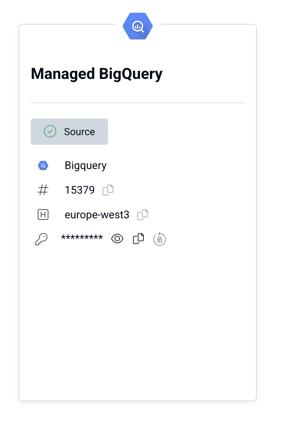The width and height of the screenshot is (283, 422).
Task: Click empty area inside the card
Action: (138, 323)
